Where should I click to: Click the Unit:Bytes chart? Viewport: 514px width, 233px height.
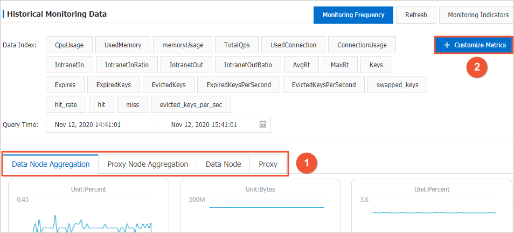coord(260,206)
